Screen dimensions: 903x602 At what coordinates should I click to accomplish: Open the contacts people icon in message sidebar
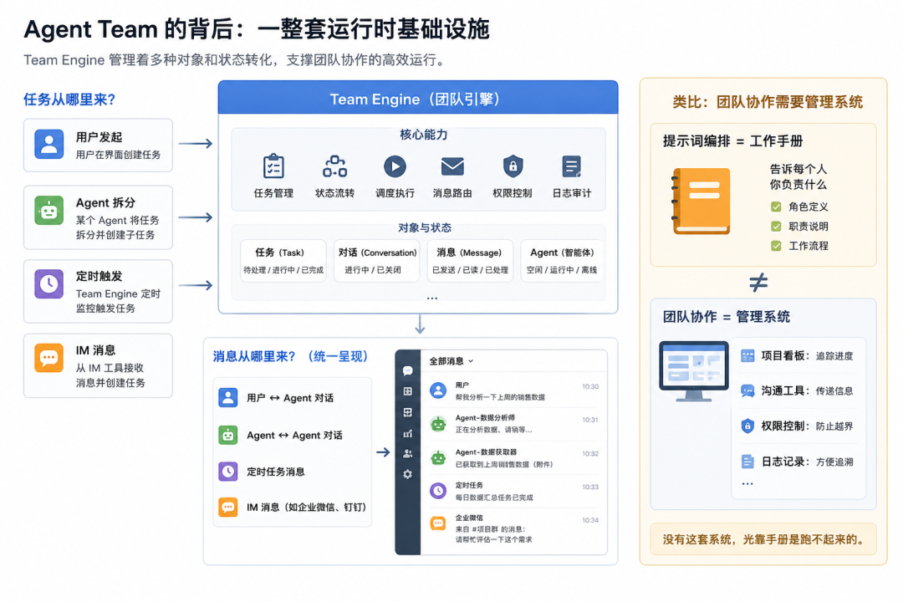[x=408, y=453]
